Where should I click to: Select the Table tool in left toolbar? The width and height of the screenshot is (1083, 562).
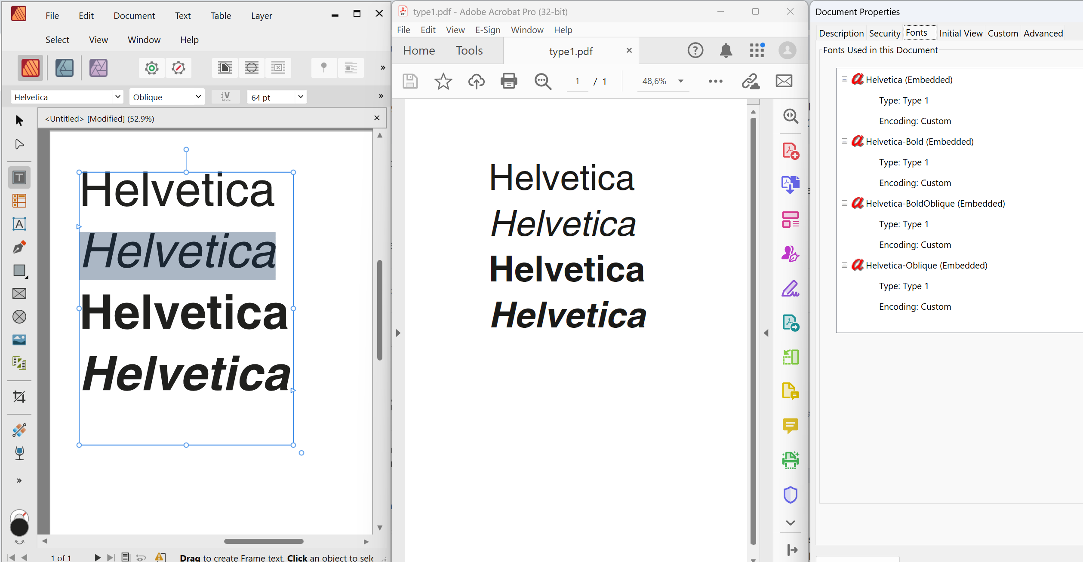(x=19, y=201)
